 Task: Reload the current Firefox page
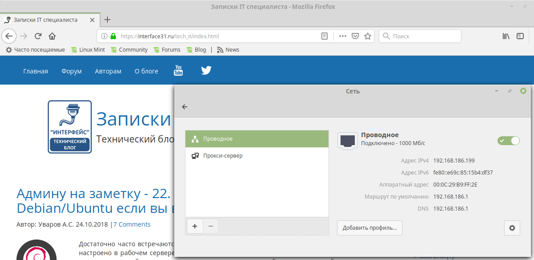coord(38,36)
